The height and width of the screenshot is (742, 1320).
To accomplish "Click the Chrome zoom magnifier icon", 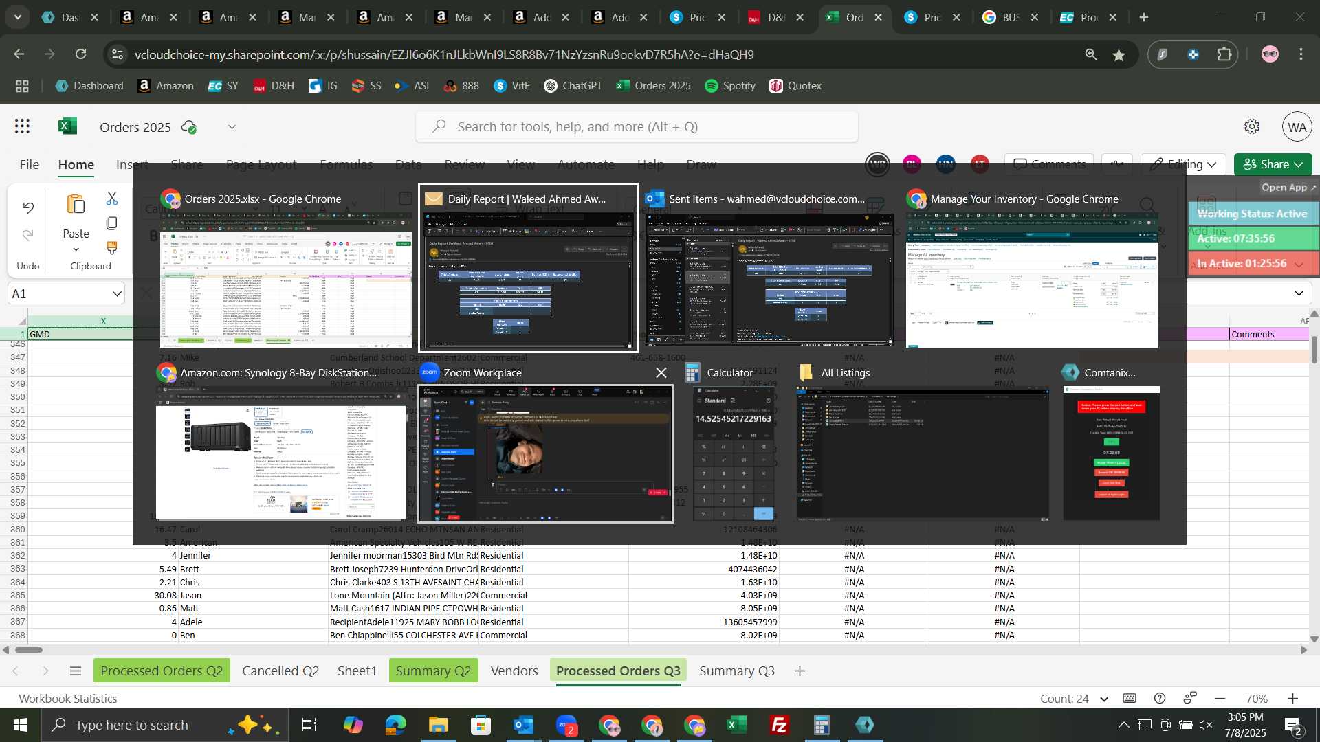I will tap(1090, 54).
